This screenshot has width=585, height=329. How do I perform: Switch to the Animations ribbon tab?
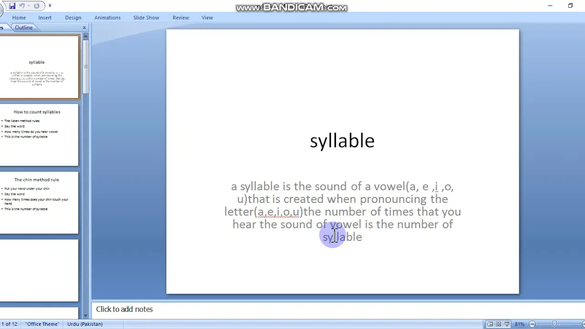pyautogui.click(x=107, y=17)
